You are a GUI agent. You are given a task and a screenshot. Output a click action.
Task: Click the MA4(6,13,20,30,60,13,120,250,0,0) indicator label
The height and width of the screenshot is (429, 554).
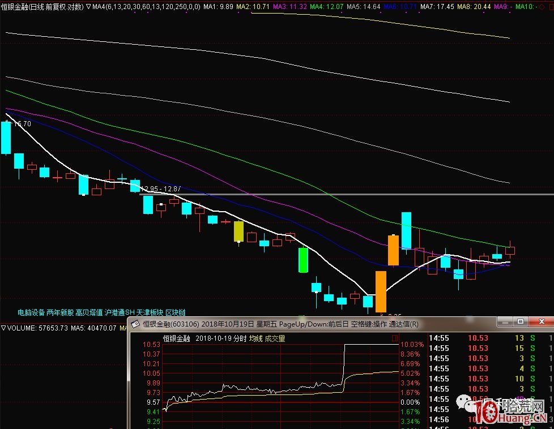point(146,6)
